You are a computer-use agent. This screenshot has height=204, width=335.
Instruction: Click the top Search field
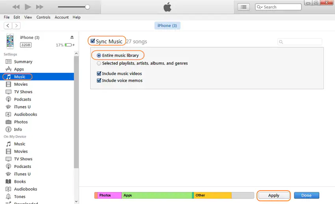[278, 7]
